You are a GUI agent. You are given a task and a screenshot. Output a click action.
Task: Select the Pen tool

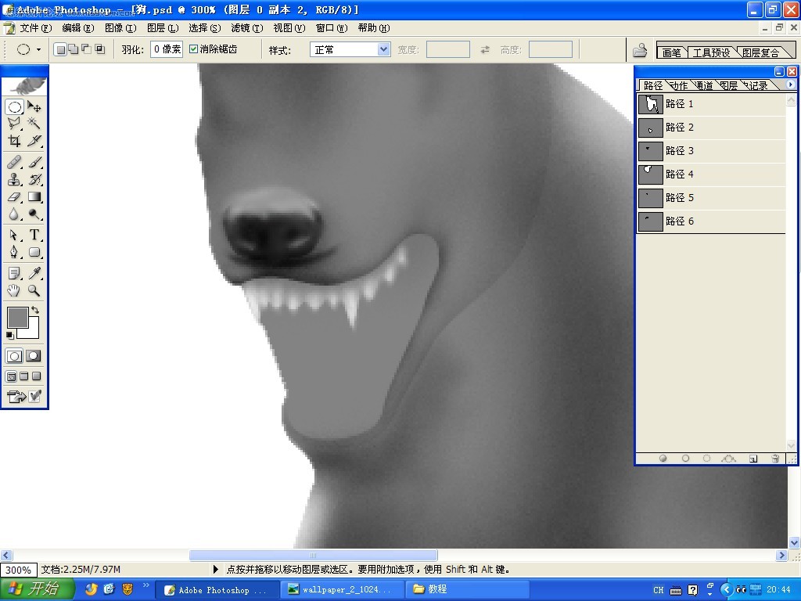pyautogui.click(x=14, y=252)
